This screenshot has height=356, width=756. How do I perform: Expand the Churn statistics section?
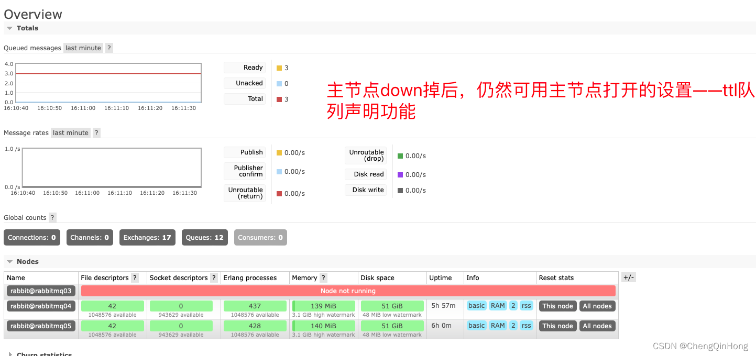click(x=9, y=353)
